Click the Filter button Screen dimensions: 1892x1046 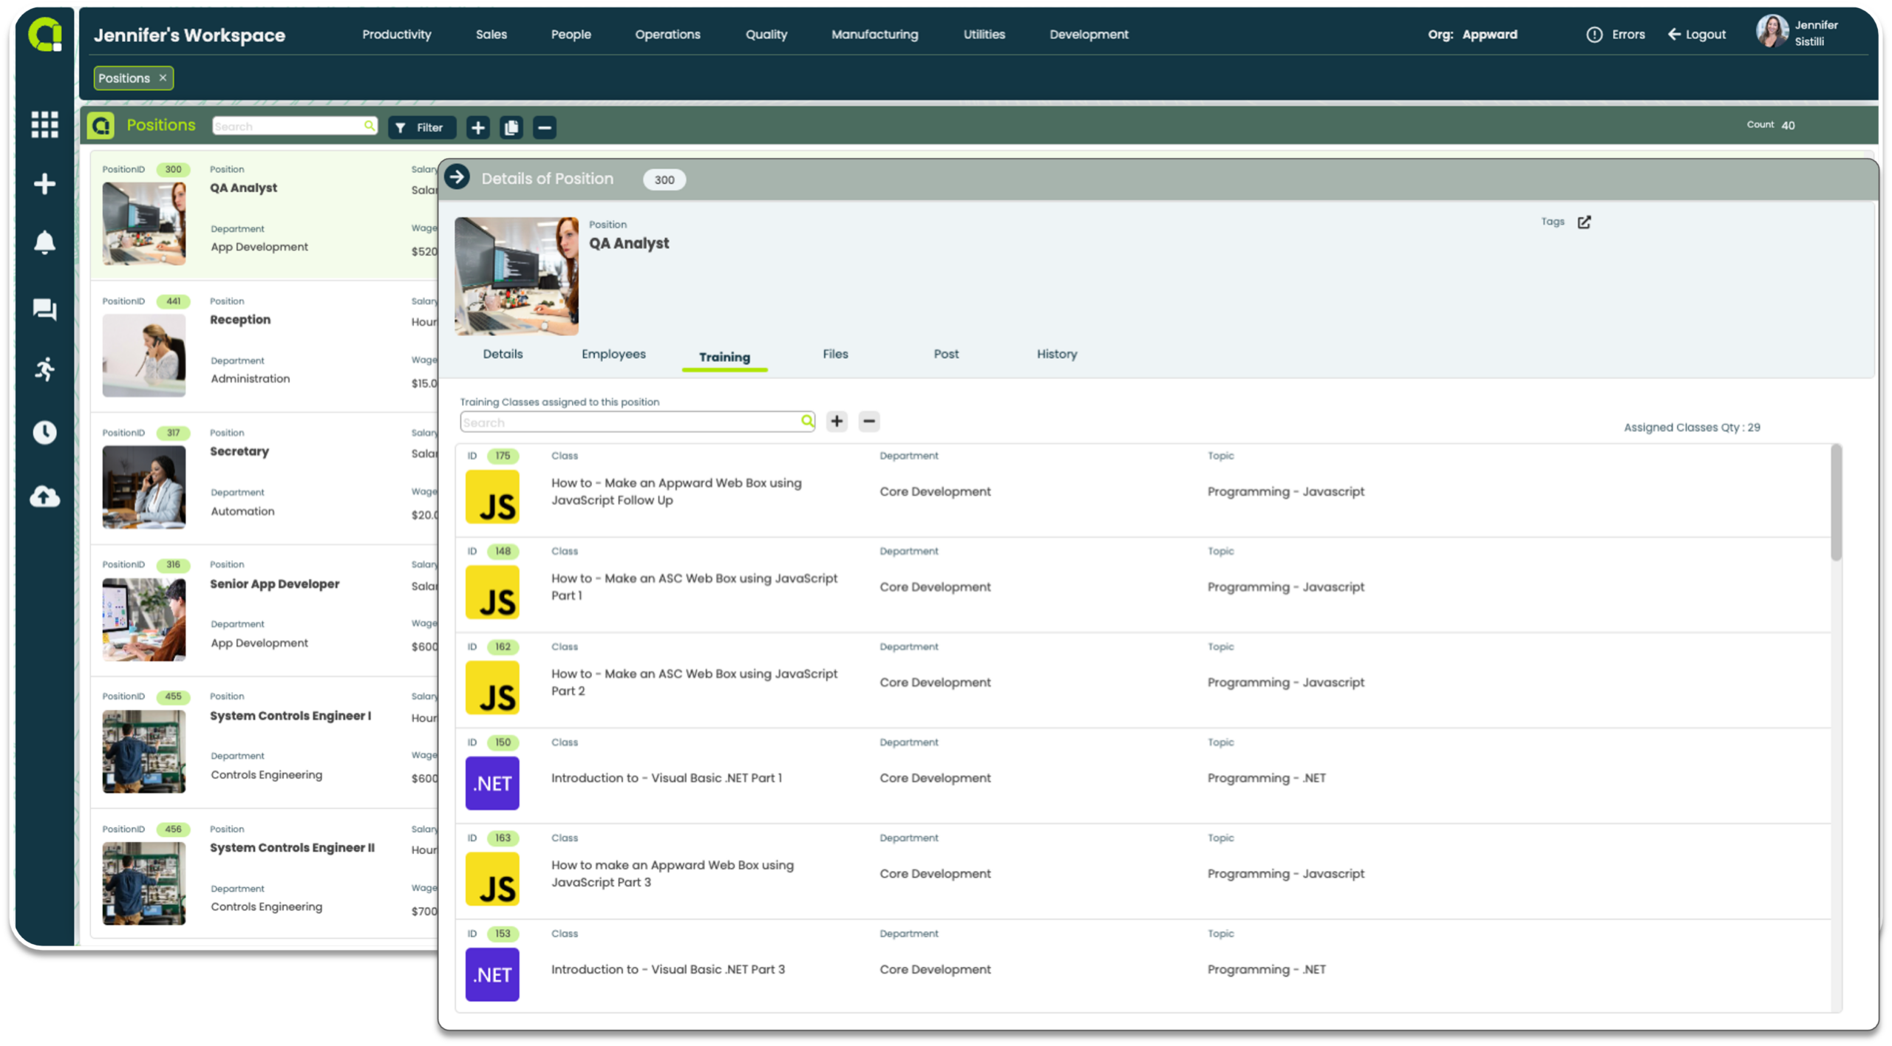pos(422,127)
